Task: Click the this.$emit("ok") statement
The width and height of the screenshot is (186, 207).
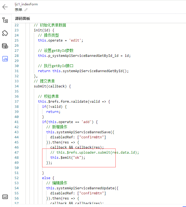Action: pyautogui.click(x=68, y=158)
